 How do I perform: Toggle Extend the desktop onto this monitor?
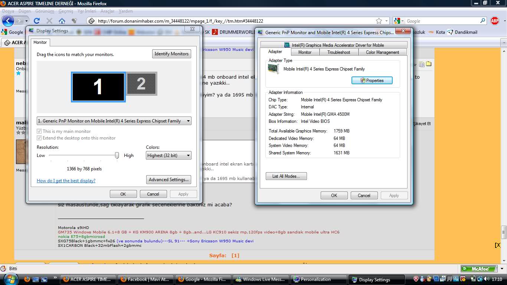pos(39,138)
